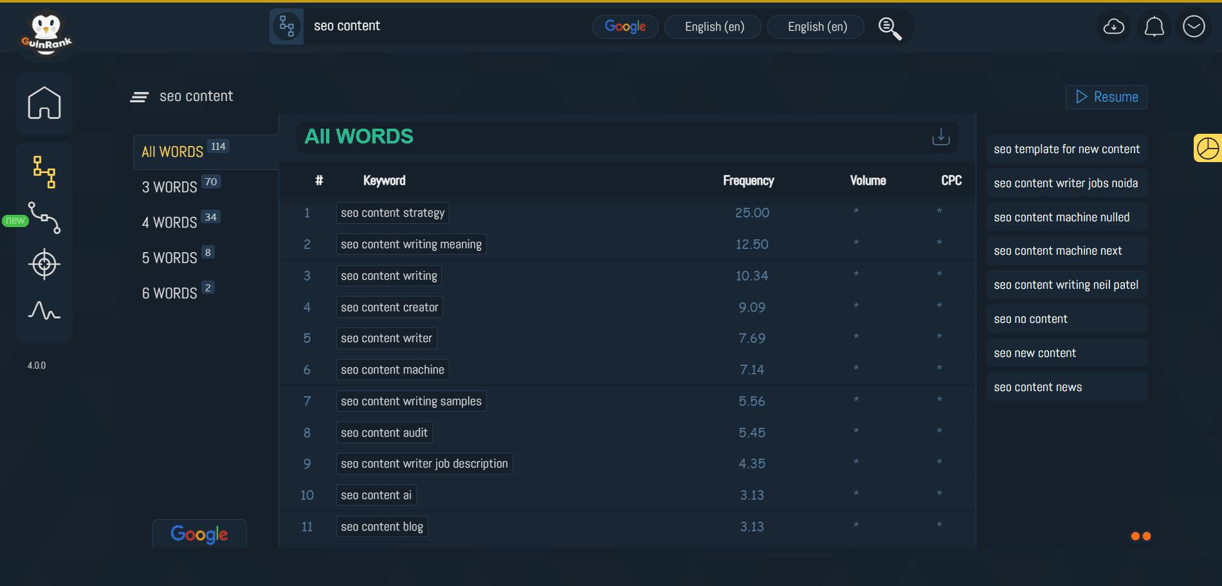
Task: Open the notifications bell
Action: pos(1154,27)
